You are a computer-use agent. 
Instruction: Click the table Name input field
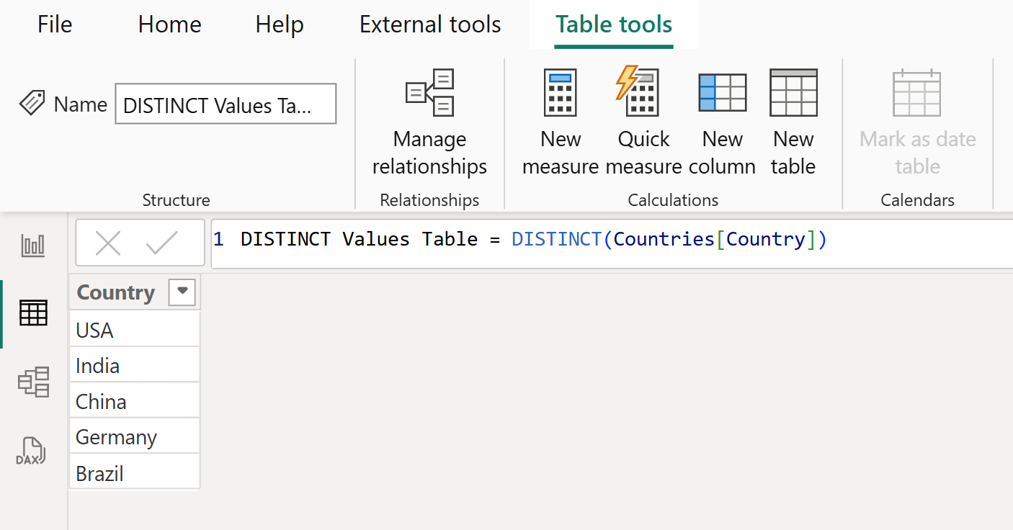click(225, 104)
